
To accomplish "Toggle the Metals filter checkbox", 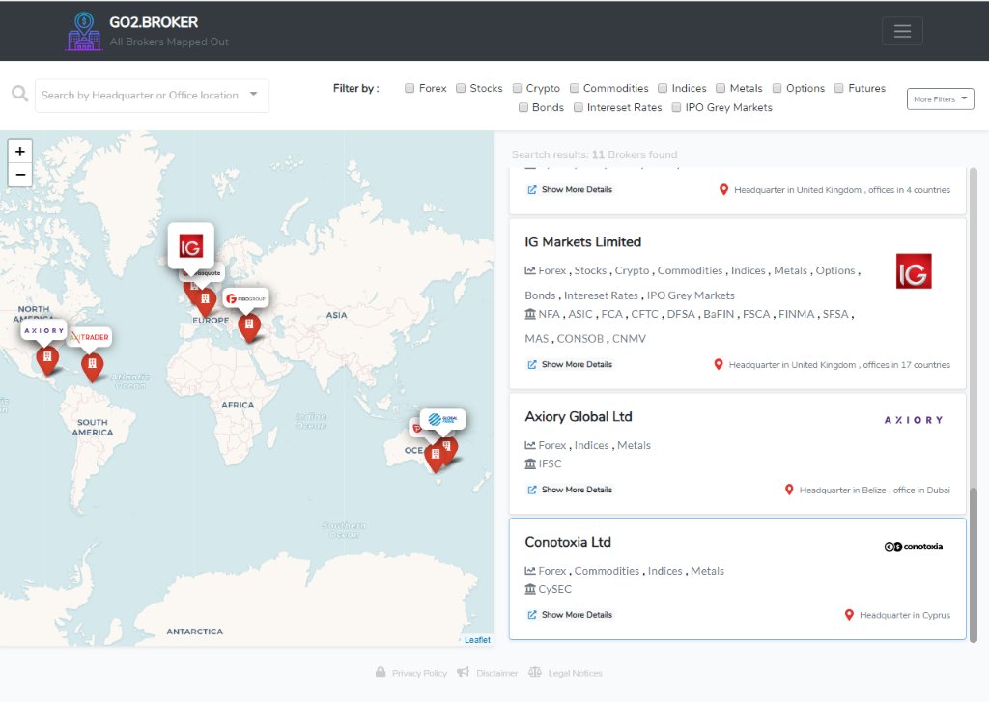I will [721, 88].
